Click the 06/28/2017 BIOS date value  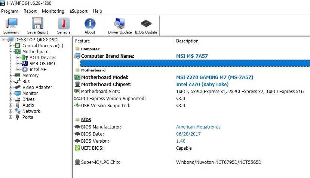[x=188, y=134]
